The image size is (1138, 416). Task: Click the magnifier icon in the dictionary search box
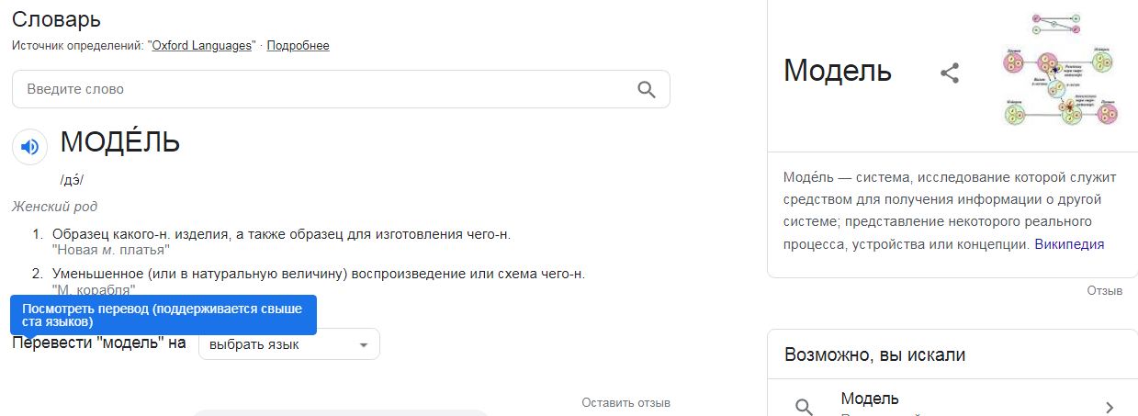tap(647, 89)
